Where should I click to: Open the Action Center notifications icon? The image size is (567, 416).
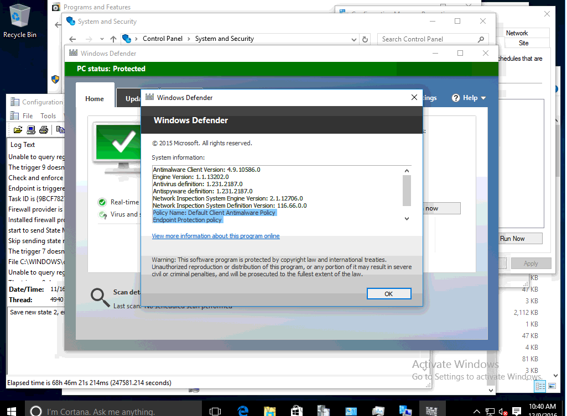coord(517,411)
